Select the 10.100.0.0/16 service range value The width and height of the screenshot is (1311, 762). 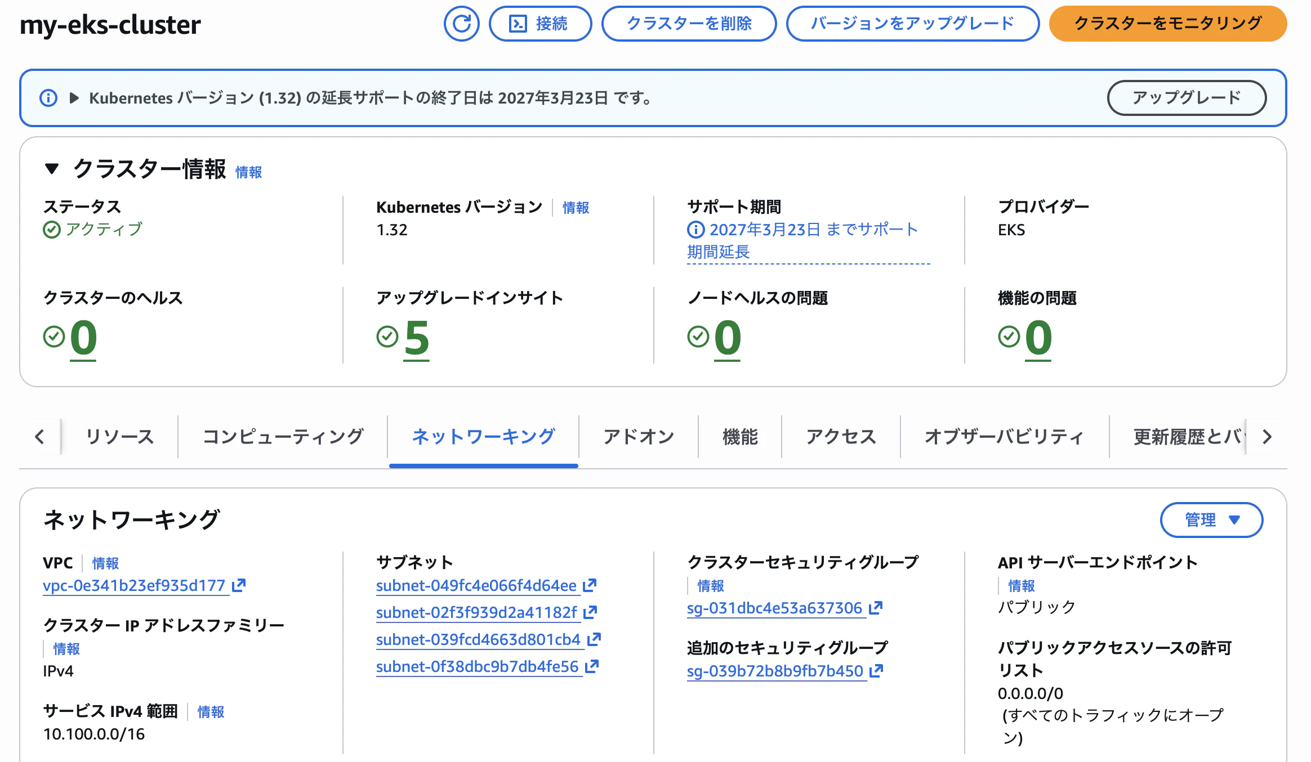[x=94, y=734]
